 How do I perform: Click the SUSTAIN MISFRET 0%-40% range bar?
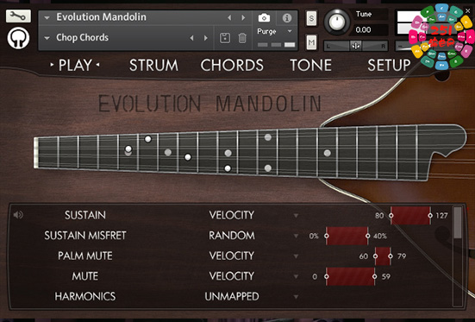[347, 236]
